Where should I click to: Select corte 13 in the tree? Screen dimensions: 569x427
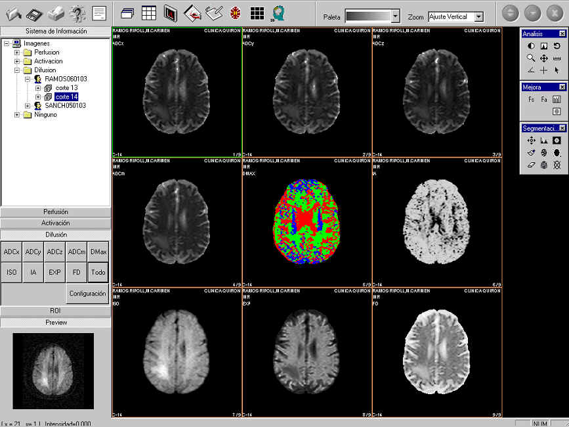pos(66,88)
